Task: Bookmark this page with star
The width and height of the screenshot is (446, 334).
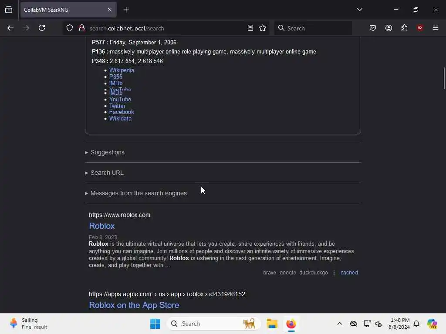Action: (263, 28)
